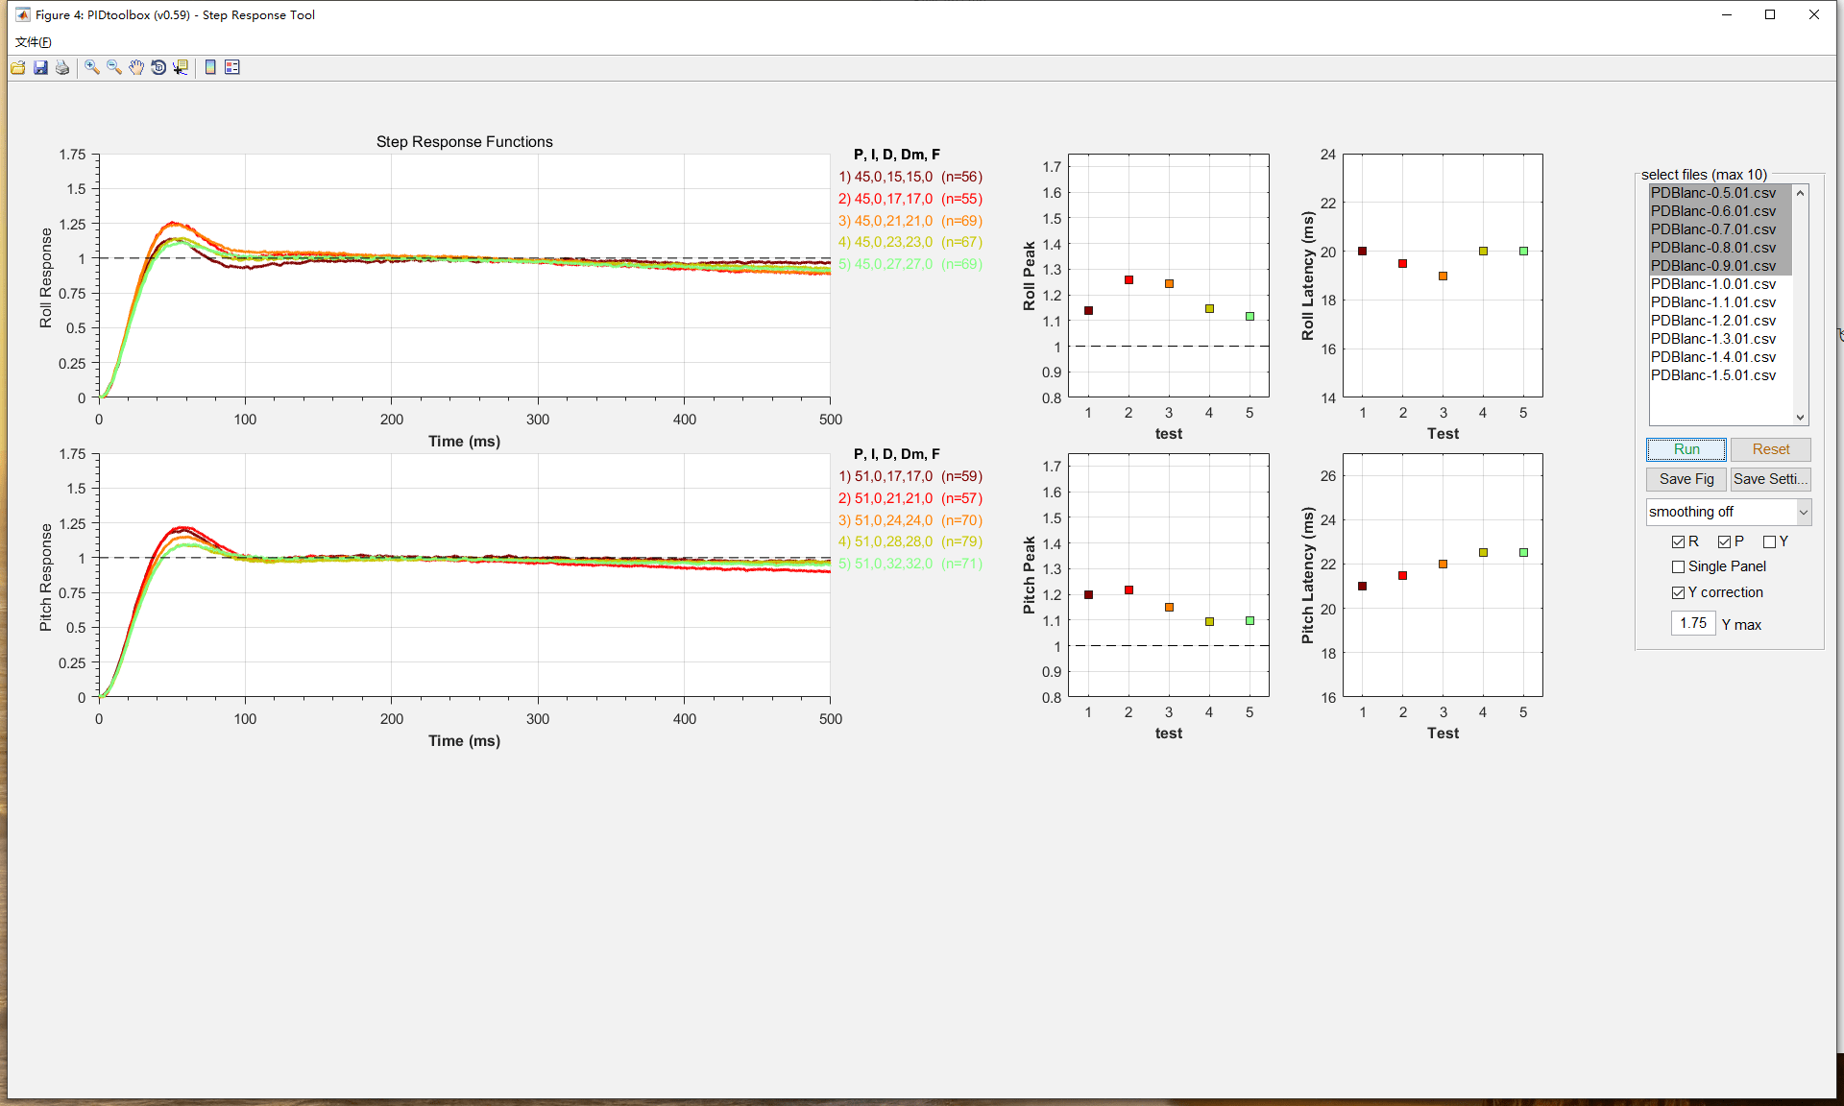Select the Rotate 3D tool
Viewport: 1844px width, 1106px height.
(x=158, y=67)
